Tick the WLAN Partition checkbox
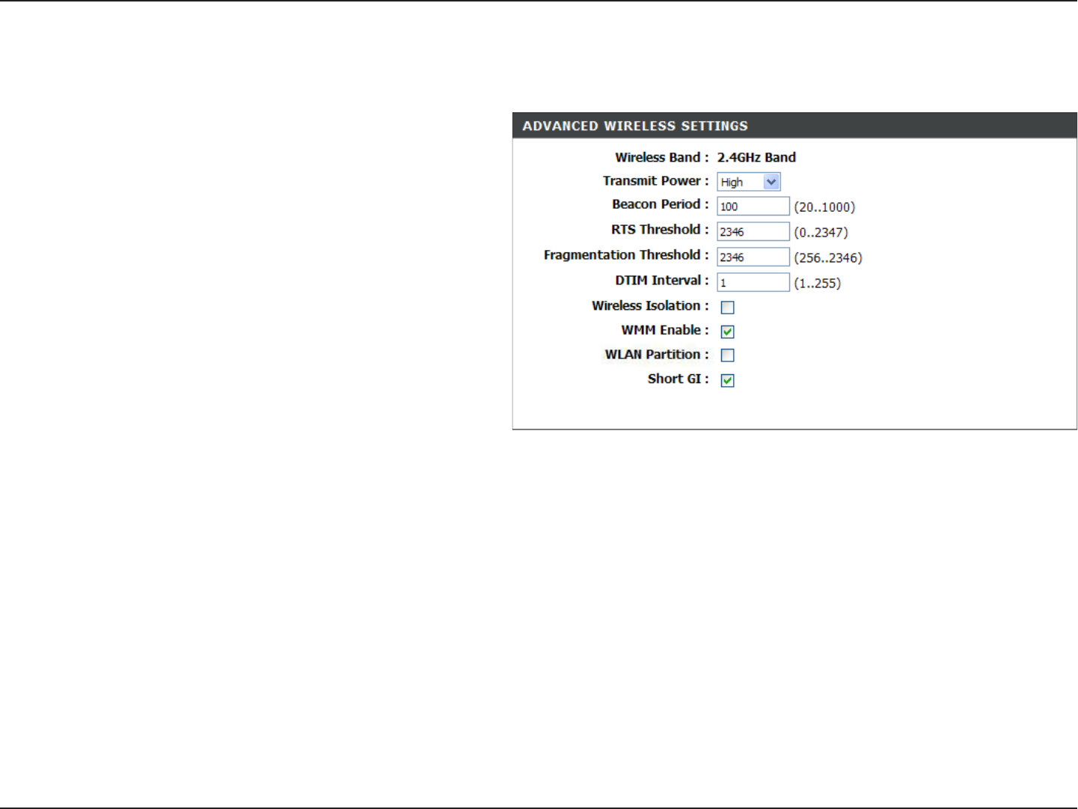Screen dimensions: 1078x809 click(727, 355)
